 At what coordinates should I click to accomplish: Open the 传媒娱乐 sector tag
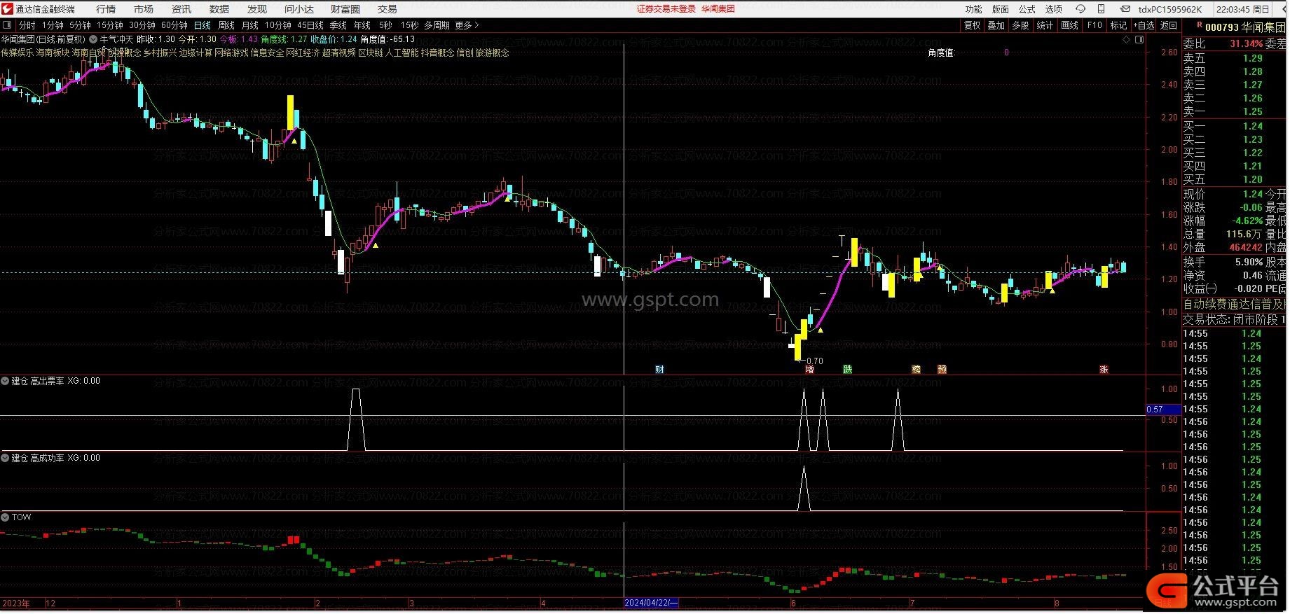tap(18, 53)
